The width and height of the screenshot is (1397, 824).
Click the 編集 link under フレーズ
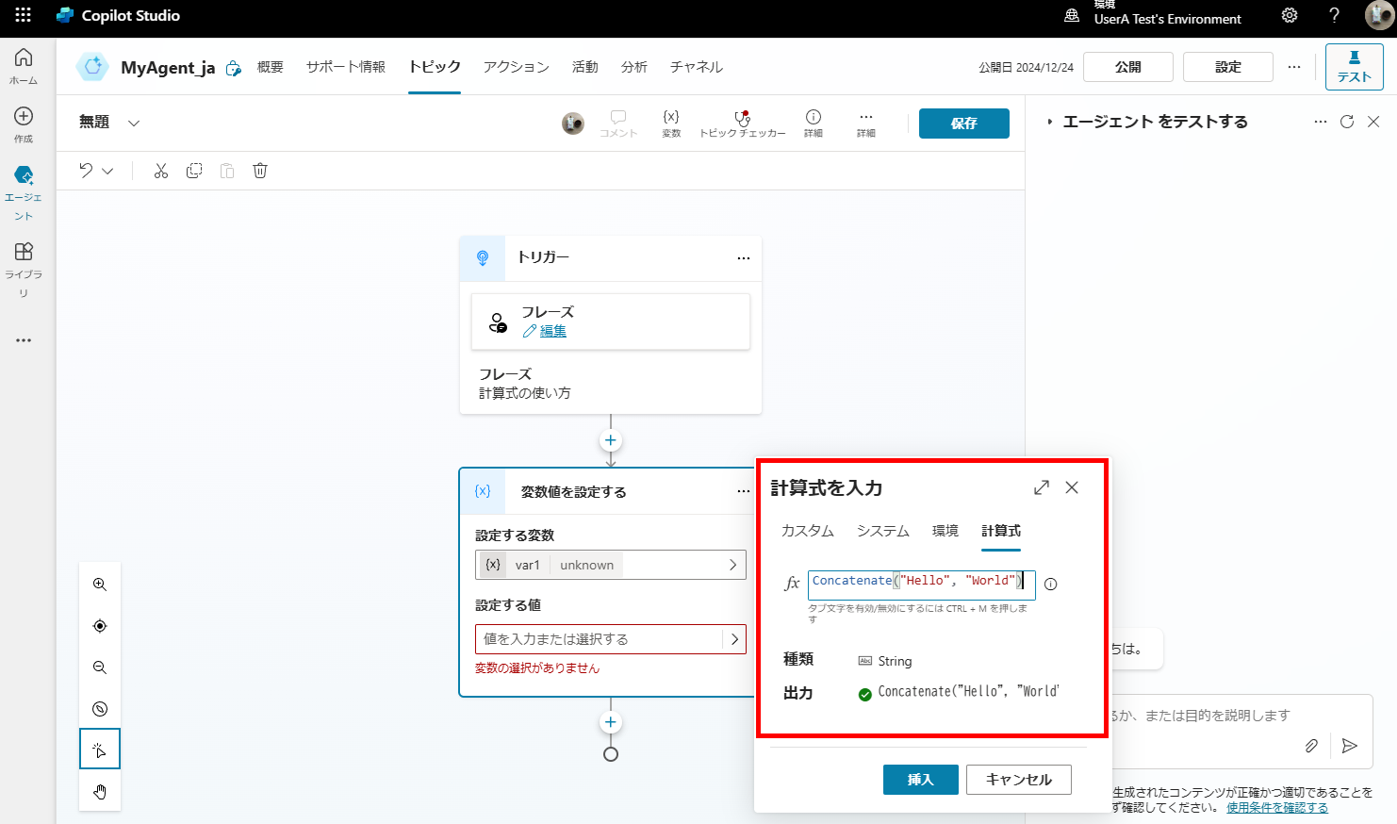coord(552,331)
